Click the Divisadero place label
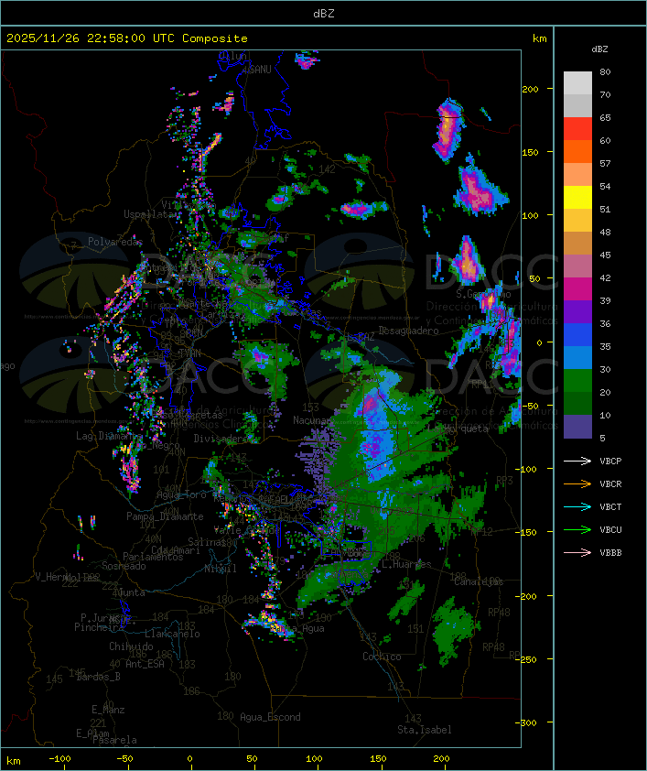647x771 pixels. tap(221, 438)
